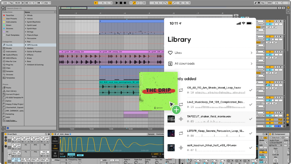Click the Capture MIDI icon
The height and width of the screenshot is (164, 291).
click(x=141, y=3)
